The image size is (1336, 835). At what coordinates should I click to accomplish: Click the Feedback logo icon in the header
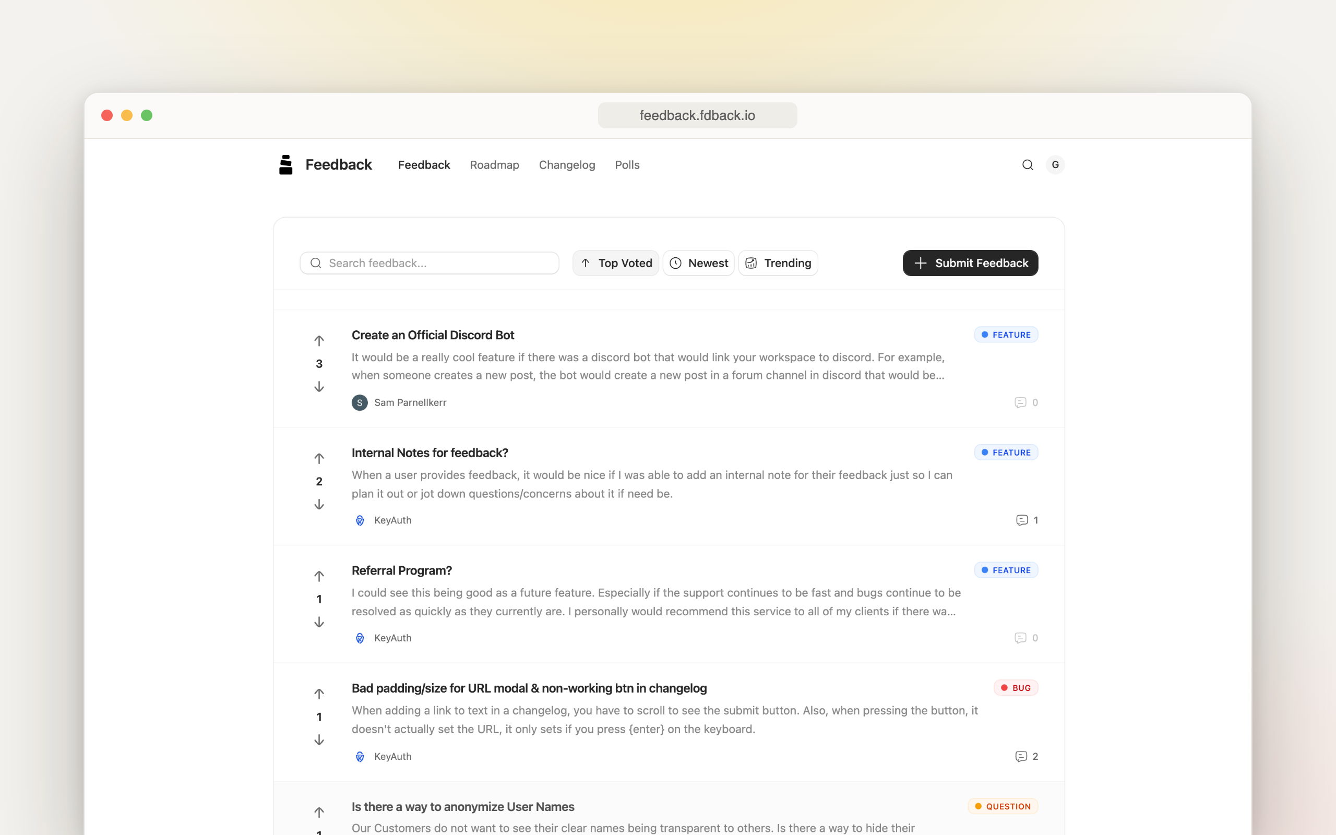pyautogui.click(x=285, y=164)
